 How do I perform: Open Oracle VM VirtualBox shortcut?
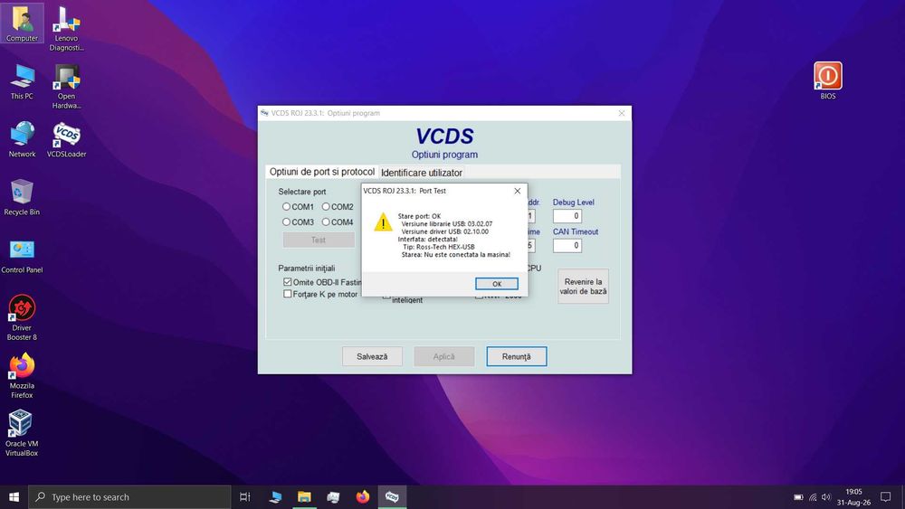click(22, 433)
